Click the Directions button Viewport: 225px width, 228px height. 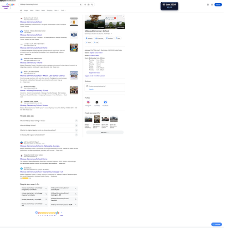click(100, 38)
